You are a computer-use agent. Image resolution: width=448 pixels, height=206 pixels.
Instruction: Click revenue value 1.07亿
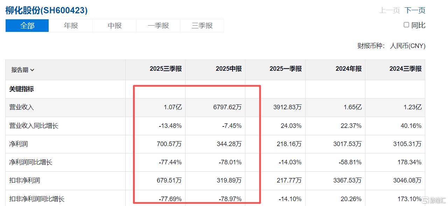click(173, 107)
